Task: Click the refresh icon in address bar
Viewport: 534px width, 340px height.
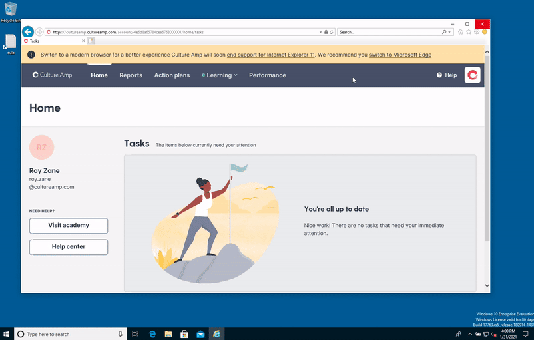Action: (x=331, y=32)
